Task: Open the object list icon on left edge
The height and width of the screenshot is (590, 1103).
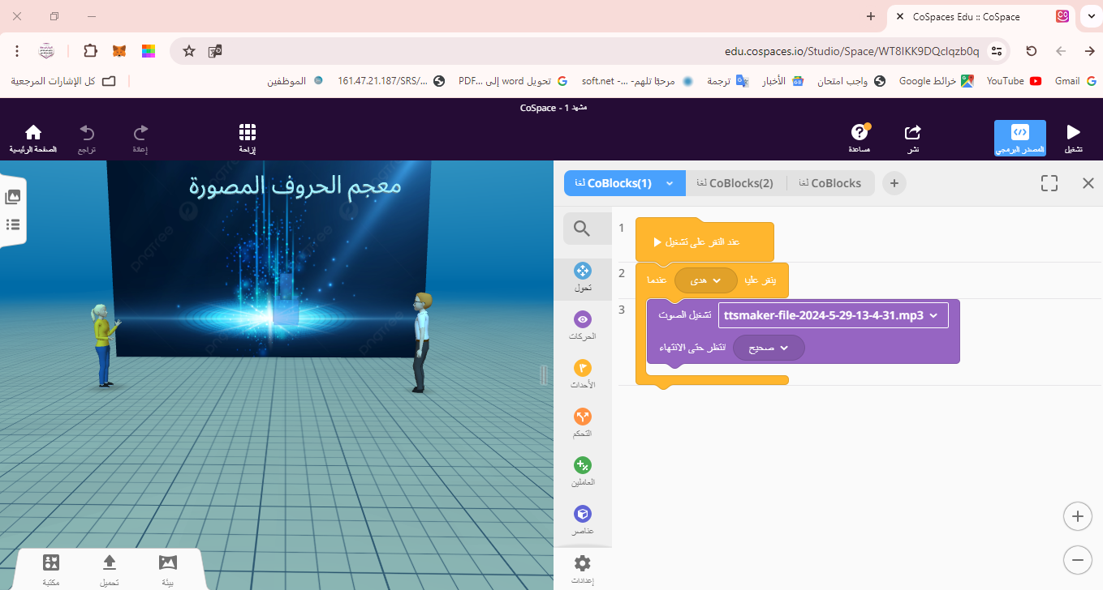Action: click(x=13, y=224)
